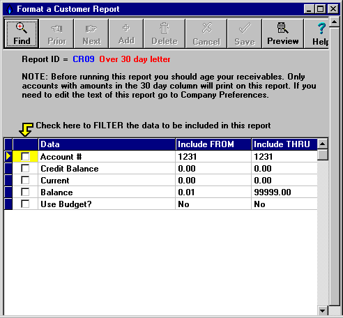Check the Credit Balance filter box
This screenshot has height=318, width=343.
pos(25,168)
